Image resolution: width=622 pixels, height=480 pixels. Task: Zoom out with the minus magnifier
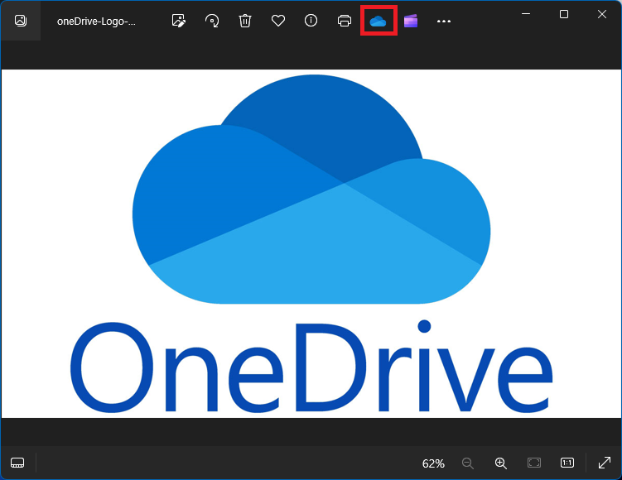click(468, 463)
